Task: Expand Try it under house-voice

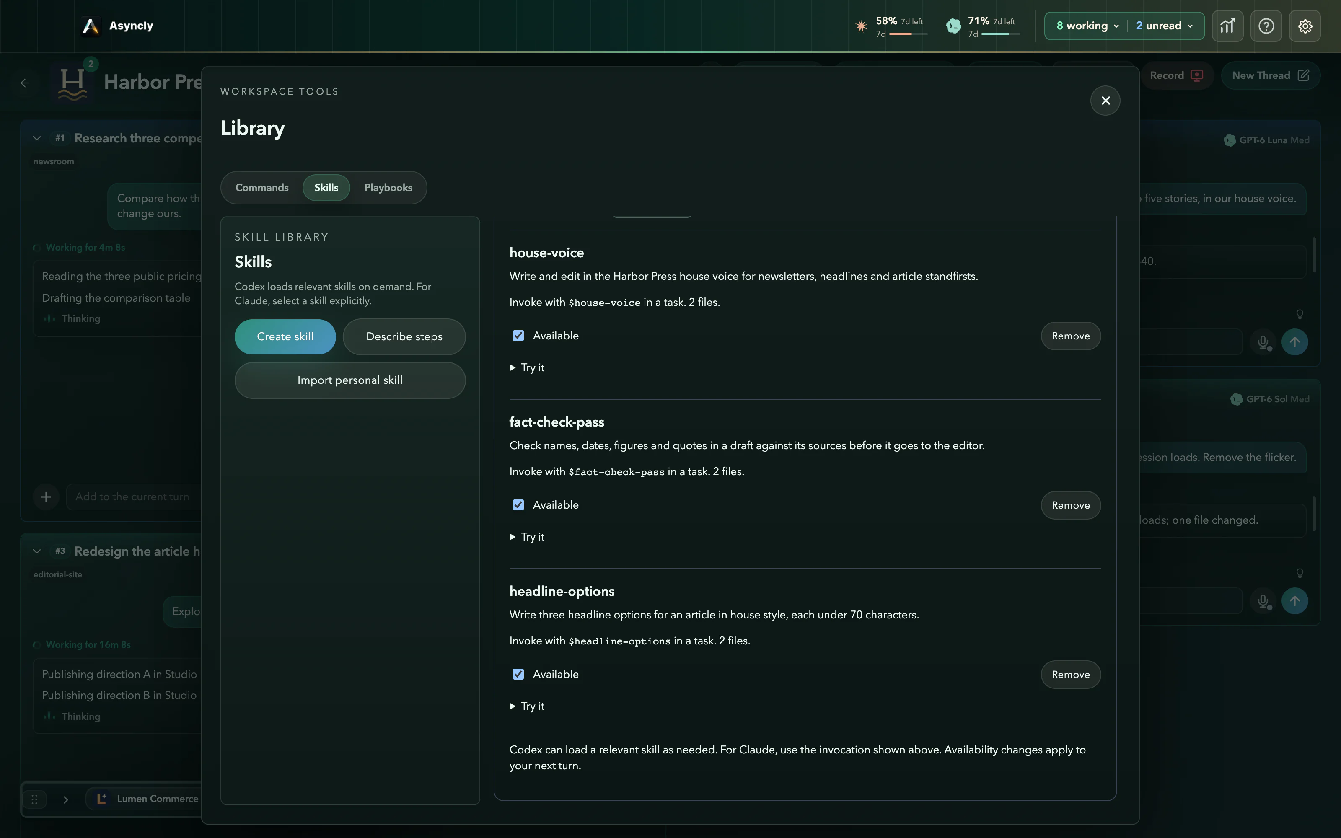Action: pyautogui.click(x=527, y=367)
